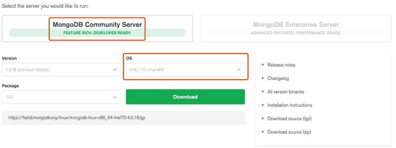Viewport: 396px width, 148px height.
Task: Open the Version dropdown showing 4.0.18
Action: point(61,69)
